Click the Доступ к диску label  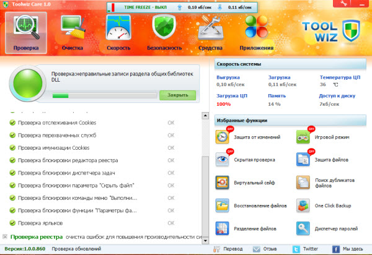point(337,96)
